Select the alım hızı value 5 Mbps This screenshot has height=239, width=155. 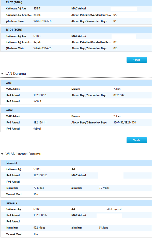[x=103, y=228]
